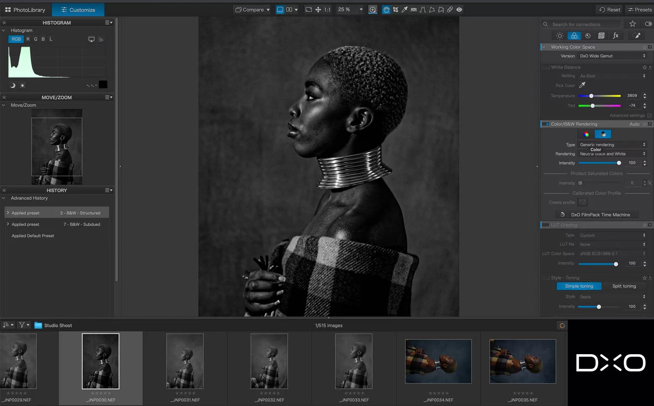Open the 25% zoom level dropdown

tap(361, 10)
